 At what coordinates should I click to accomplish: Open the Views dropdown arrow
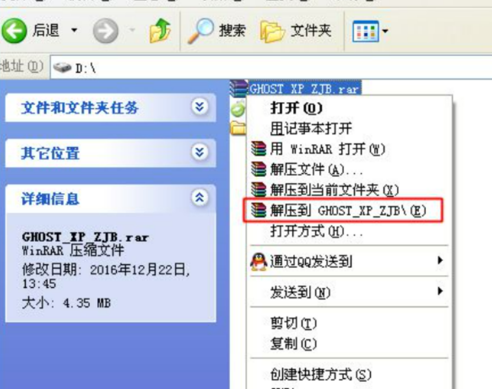click(385, 31)
